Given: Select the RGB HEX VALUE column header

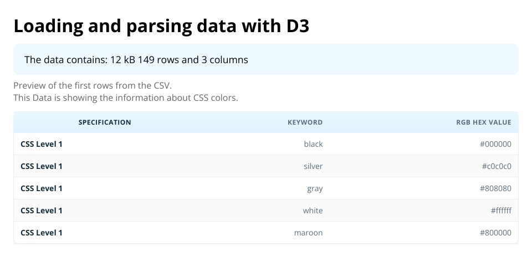Looking at the screenshot, I should (483, 122).
